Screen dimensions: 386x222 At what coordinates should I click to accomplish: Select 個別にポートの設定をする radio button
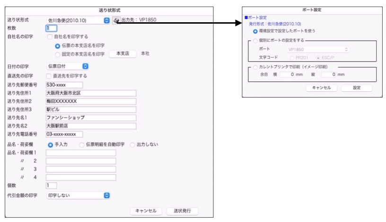tap(256, 41)
